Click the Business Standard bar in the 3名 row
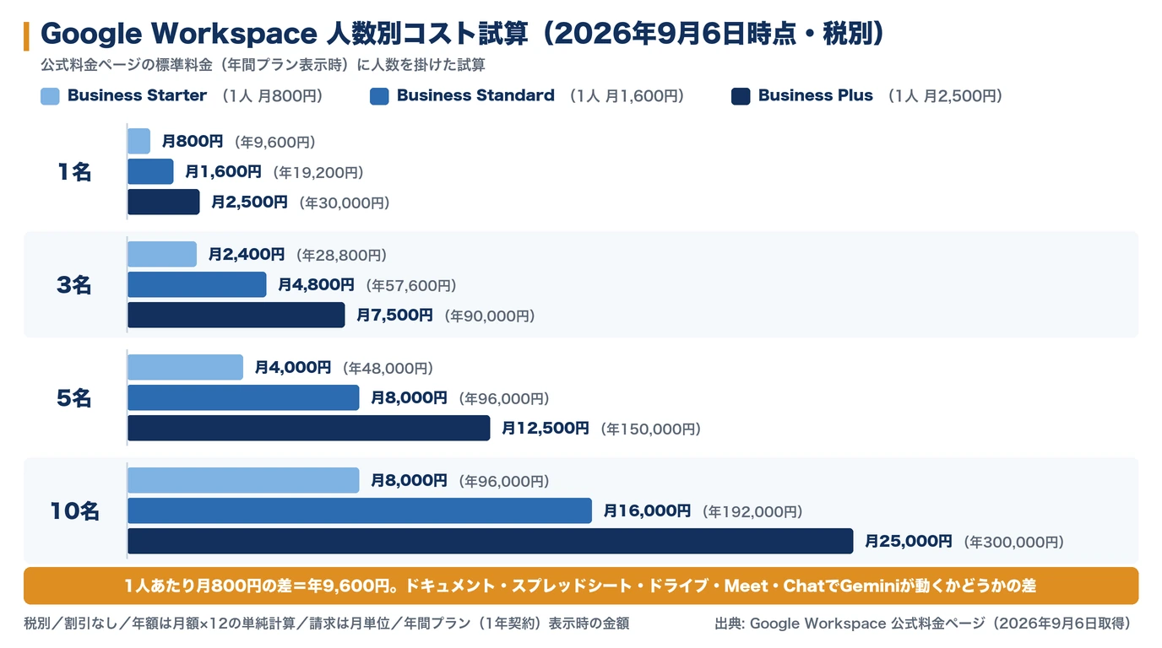1162x648 pixels. (197, 285)
